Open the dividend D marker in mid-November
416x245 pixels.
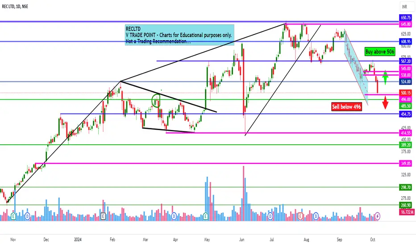point(27,216)
